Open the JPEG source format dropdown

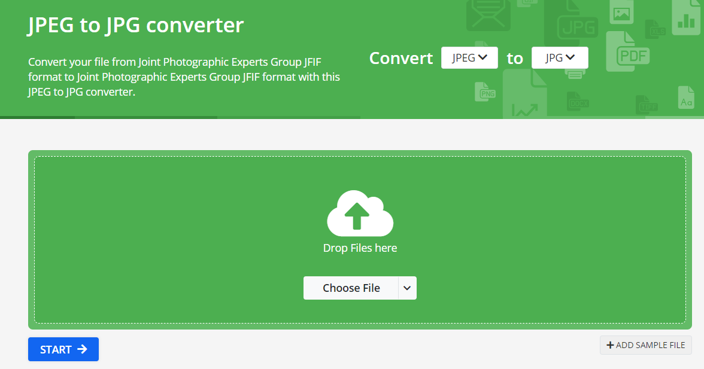pyautogui.click(x=469, y=58)
